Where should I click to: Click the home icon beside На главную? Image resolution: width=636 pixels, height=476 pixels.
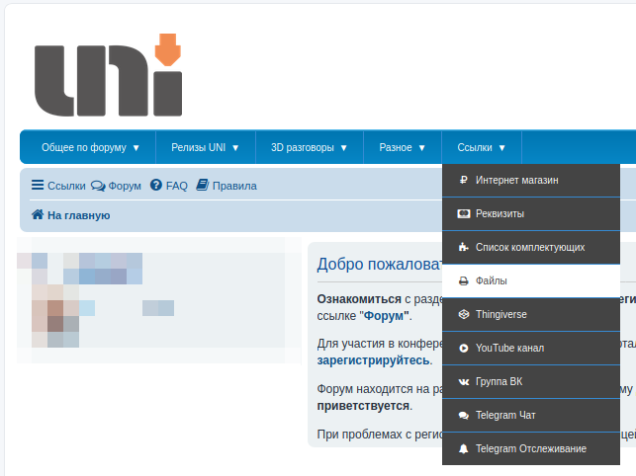coord(38,214)
